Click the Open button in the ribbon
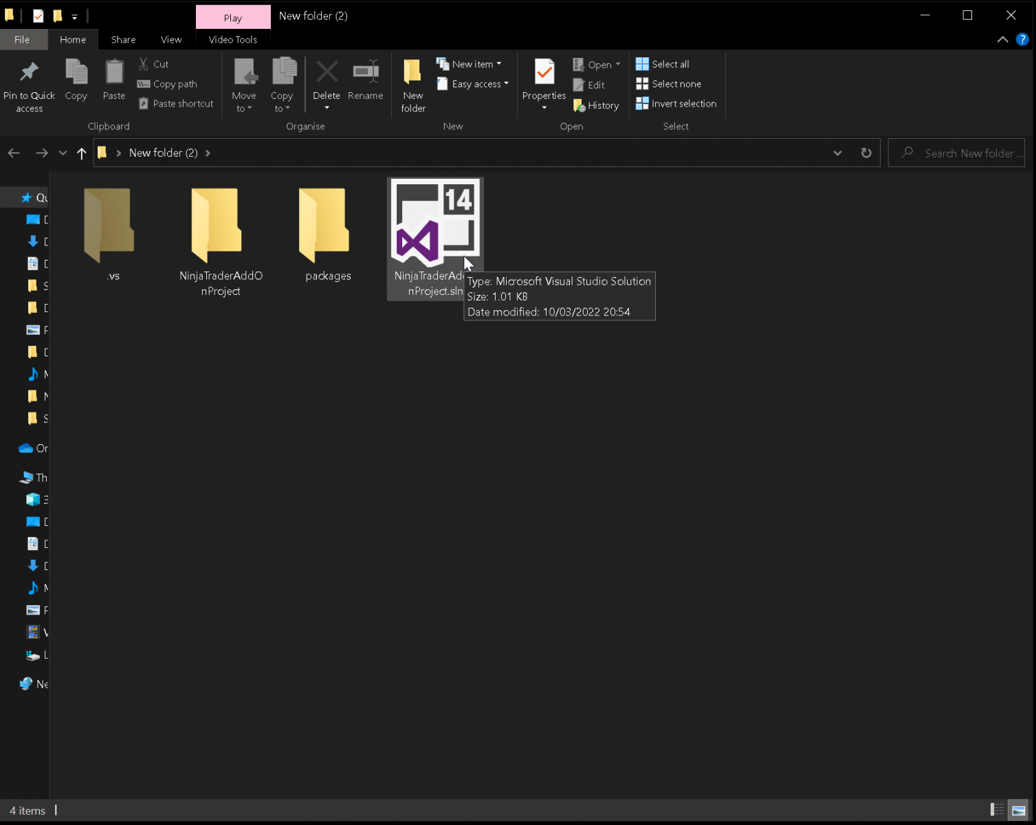 click(x=592, y=64)
